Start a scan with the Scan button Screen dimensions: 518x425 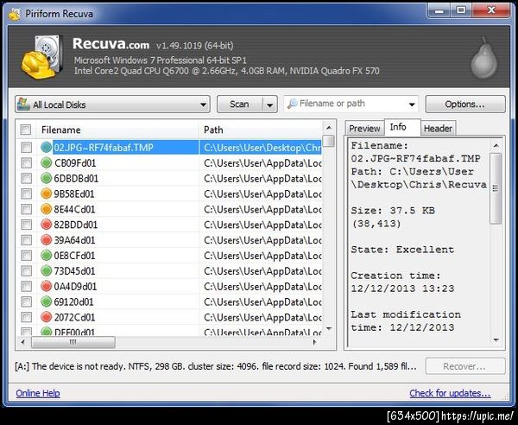point(239,105)
